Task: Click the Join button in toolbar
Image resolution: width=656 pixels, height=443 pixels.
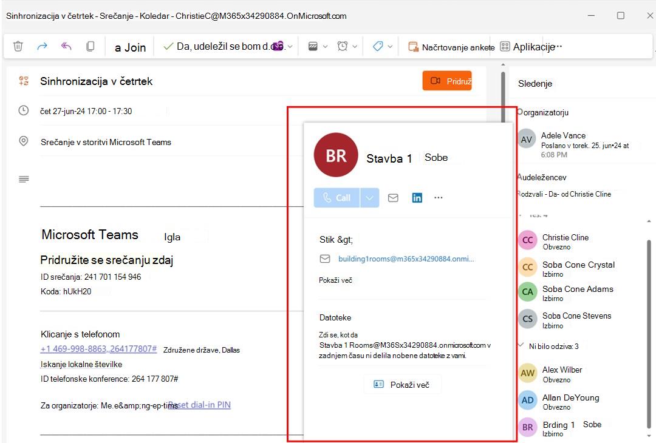Action: pyautogui.click(x=130, y=48)
